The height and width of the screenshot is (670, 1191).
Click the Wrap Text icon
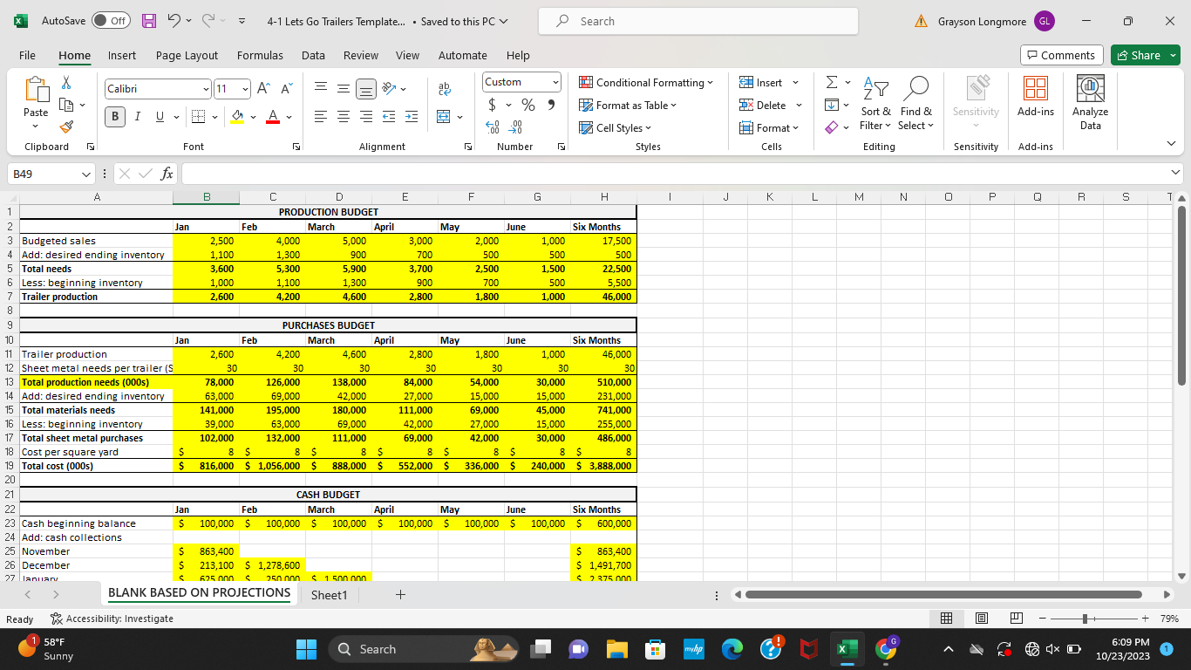coord(445,88)
